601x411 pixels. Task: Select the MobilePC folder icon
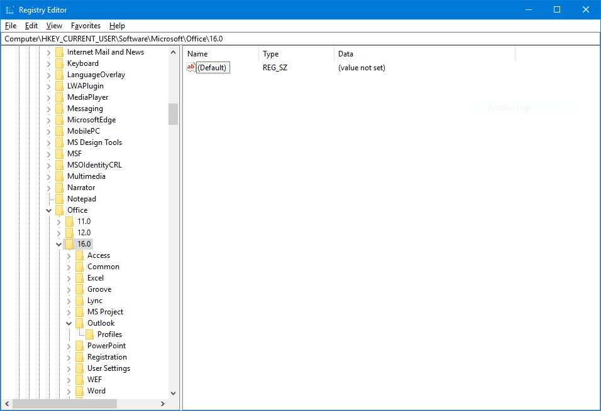pyautogui.click(x=59, y=131)
